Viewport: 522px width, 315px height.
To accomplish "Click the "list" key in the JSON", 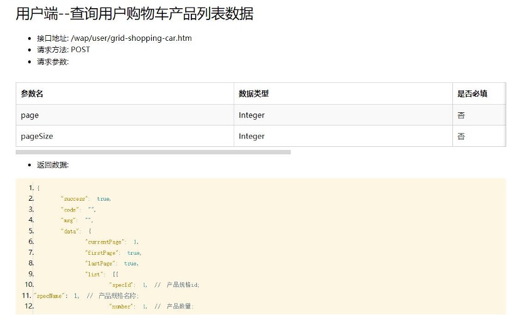I will [97, 274].
